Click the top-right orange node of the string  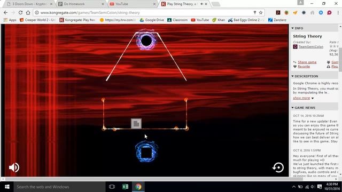pos(186,100)
